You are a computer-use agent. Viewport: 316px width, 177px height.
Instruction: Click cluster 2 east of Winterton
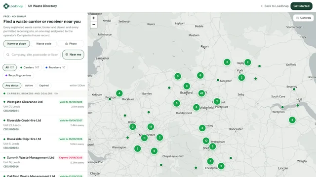tap(292, 120)
